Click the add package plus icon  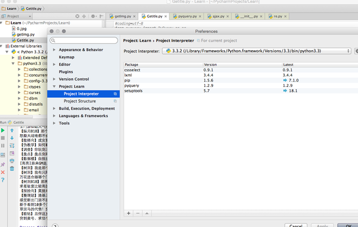coord(128,213)
